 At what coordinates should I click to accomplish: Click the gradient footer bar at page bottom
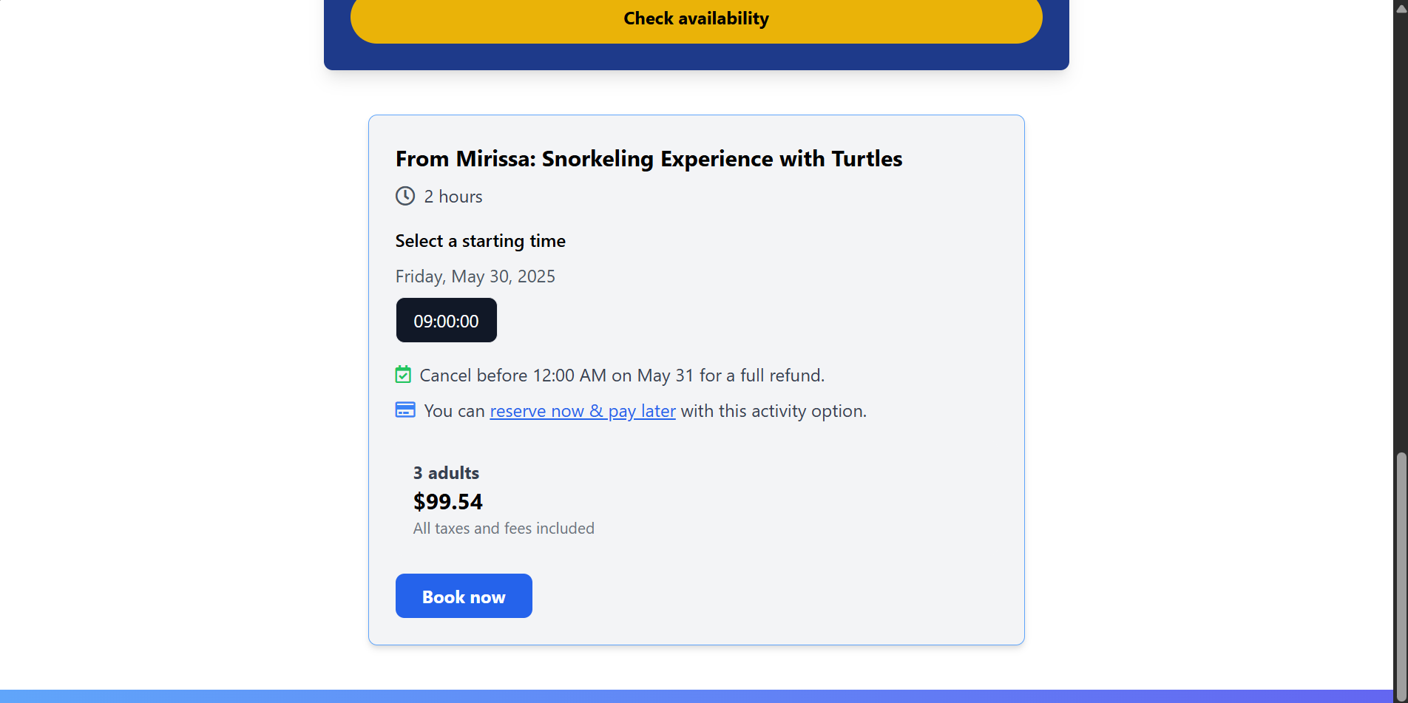coord(697,696)
